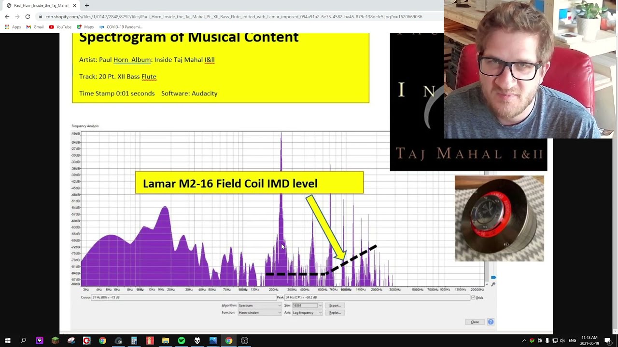The image size is (618, 347).
Task: Click the Software: Audacity text
Action: tap(189, 93)
